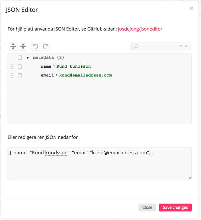This screenshot has height=220, width=201.
Task: Jump to next search result arrow
Action: point(181,46)
